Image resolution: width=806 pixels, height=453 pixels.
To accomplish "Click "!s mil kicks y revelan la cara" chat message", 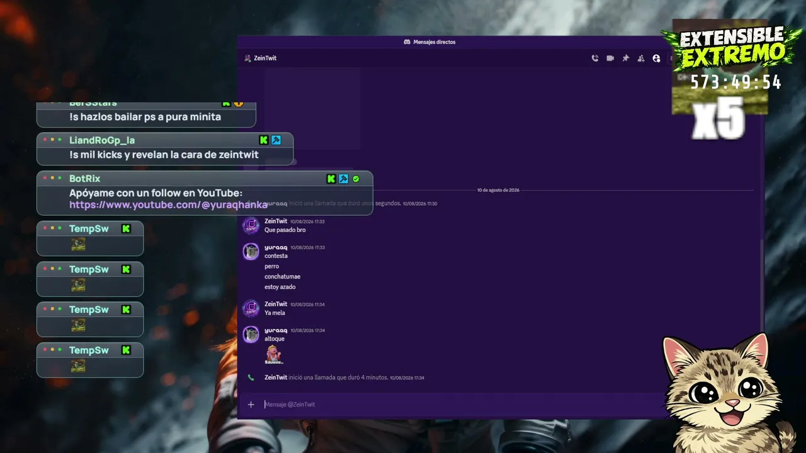I will (164, 155).
